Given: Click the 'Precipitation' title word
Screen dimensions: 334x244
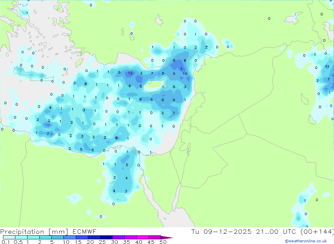Looking at the screenshot, I should click(22, 231).
